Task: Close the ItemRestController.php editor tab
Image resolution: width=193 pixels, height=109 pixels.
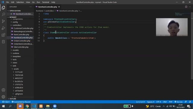Action: [x=59, y=7]
